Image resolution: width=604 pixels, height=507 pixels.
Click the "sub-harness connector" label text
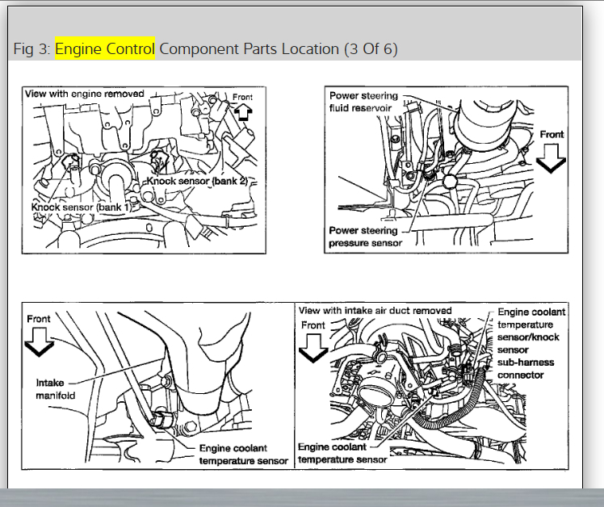pos(526,369)
